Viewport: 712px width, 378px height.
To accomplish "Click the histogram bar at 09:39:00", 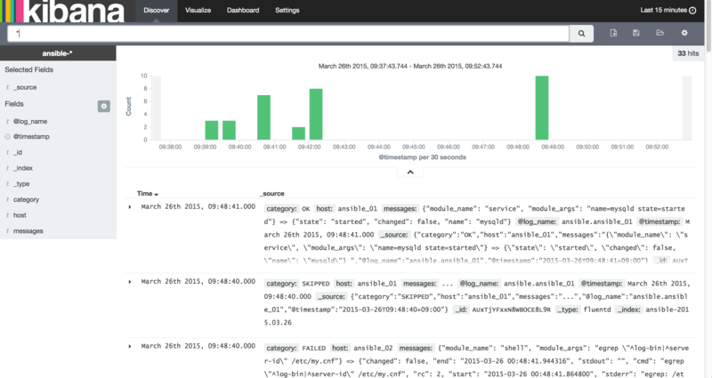I will pos(212,130).
